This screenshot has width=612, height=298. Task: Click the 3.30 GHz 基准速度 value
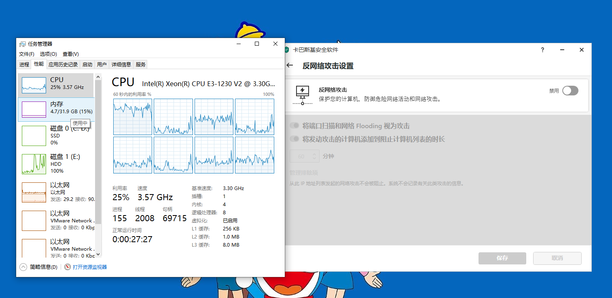click(233, 188)
